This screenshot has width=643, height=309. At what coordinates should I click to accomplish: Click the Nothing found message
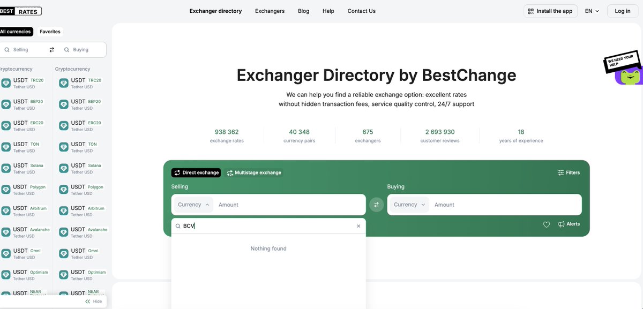268,248
